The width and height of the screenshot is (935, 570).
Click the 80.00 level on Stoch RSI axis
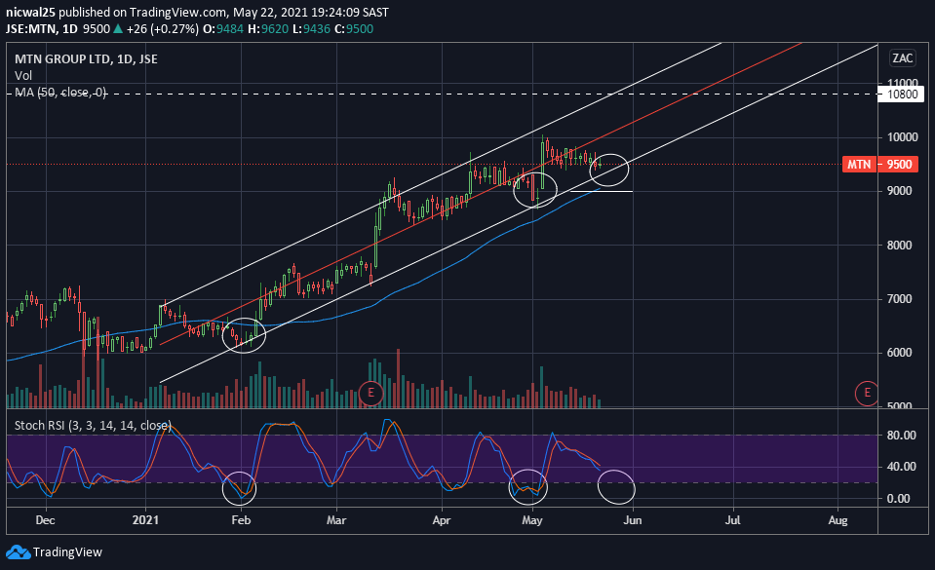tap(901, 436)
